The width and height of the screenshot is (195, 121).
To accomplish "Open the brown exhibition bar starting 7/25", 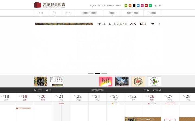I will tap(143, 119).
